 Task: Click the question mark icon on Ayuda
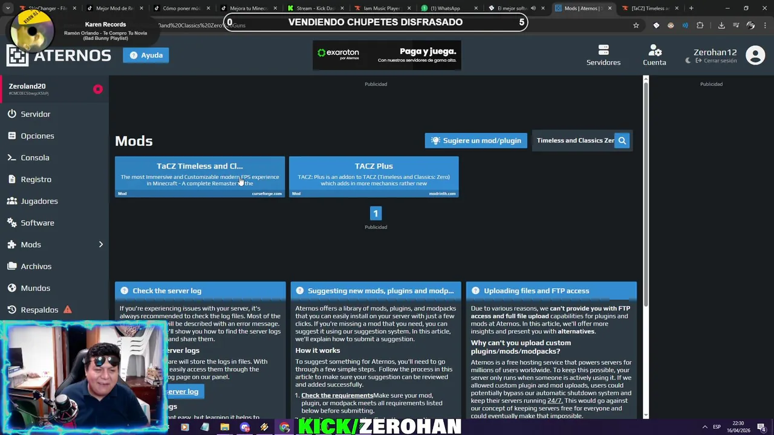click(x=134, y=55)
